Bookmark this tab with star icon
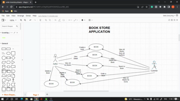The height and width of the screenshot is (101, 180). point(147,7)
